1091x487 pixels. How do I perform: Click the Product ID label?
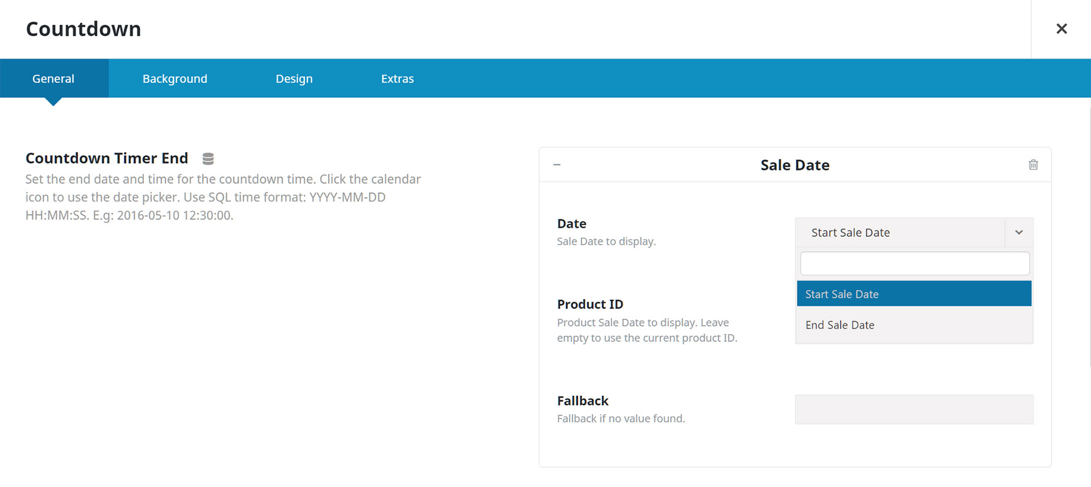coord(590,304)
